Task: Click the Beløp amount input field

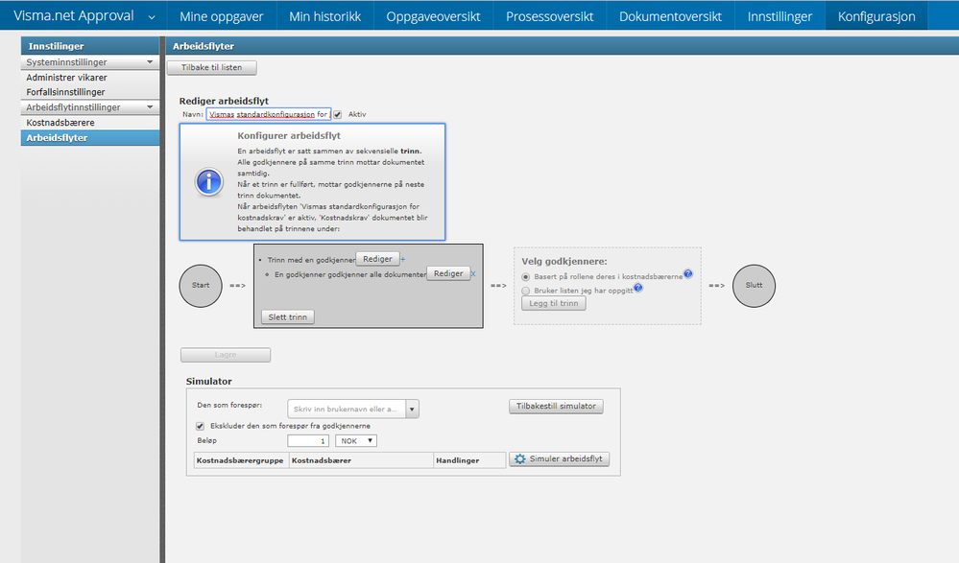Action: [x=308, y=441]
